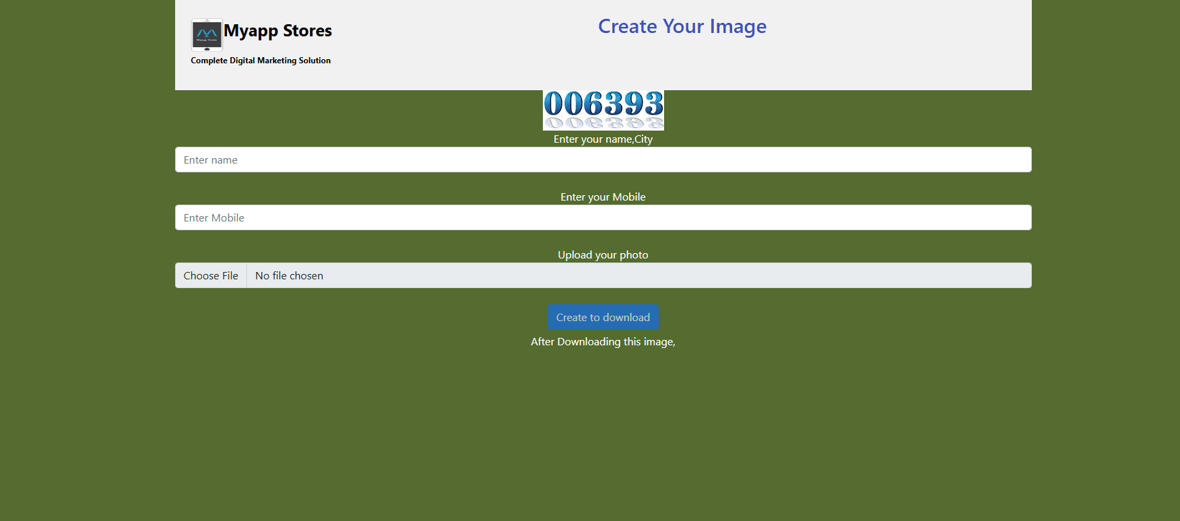The height and width of the screenshot is (521, 1180).
Task: Focus the Enter name input field
Action: 603,160
